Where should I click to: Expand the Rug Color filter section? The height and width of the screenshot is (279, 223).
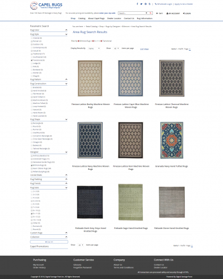[x=49, y=30]
